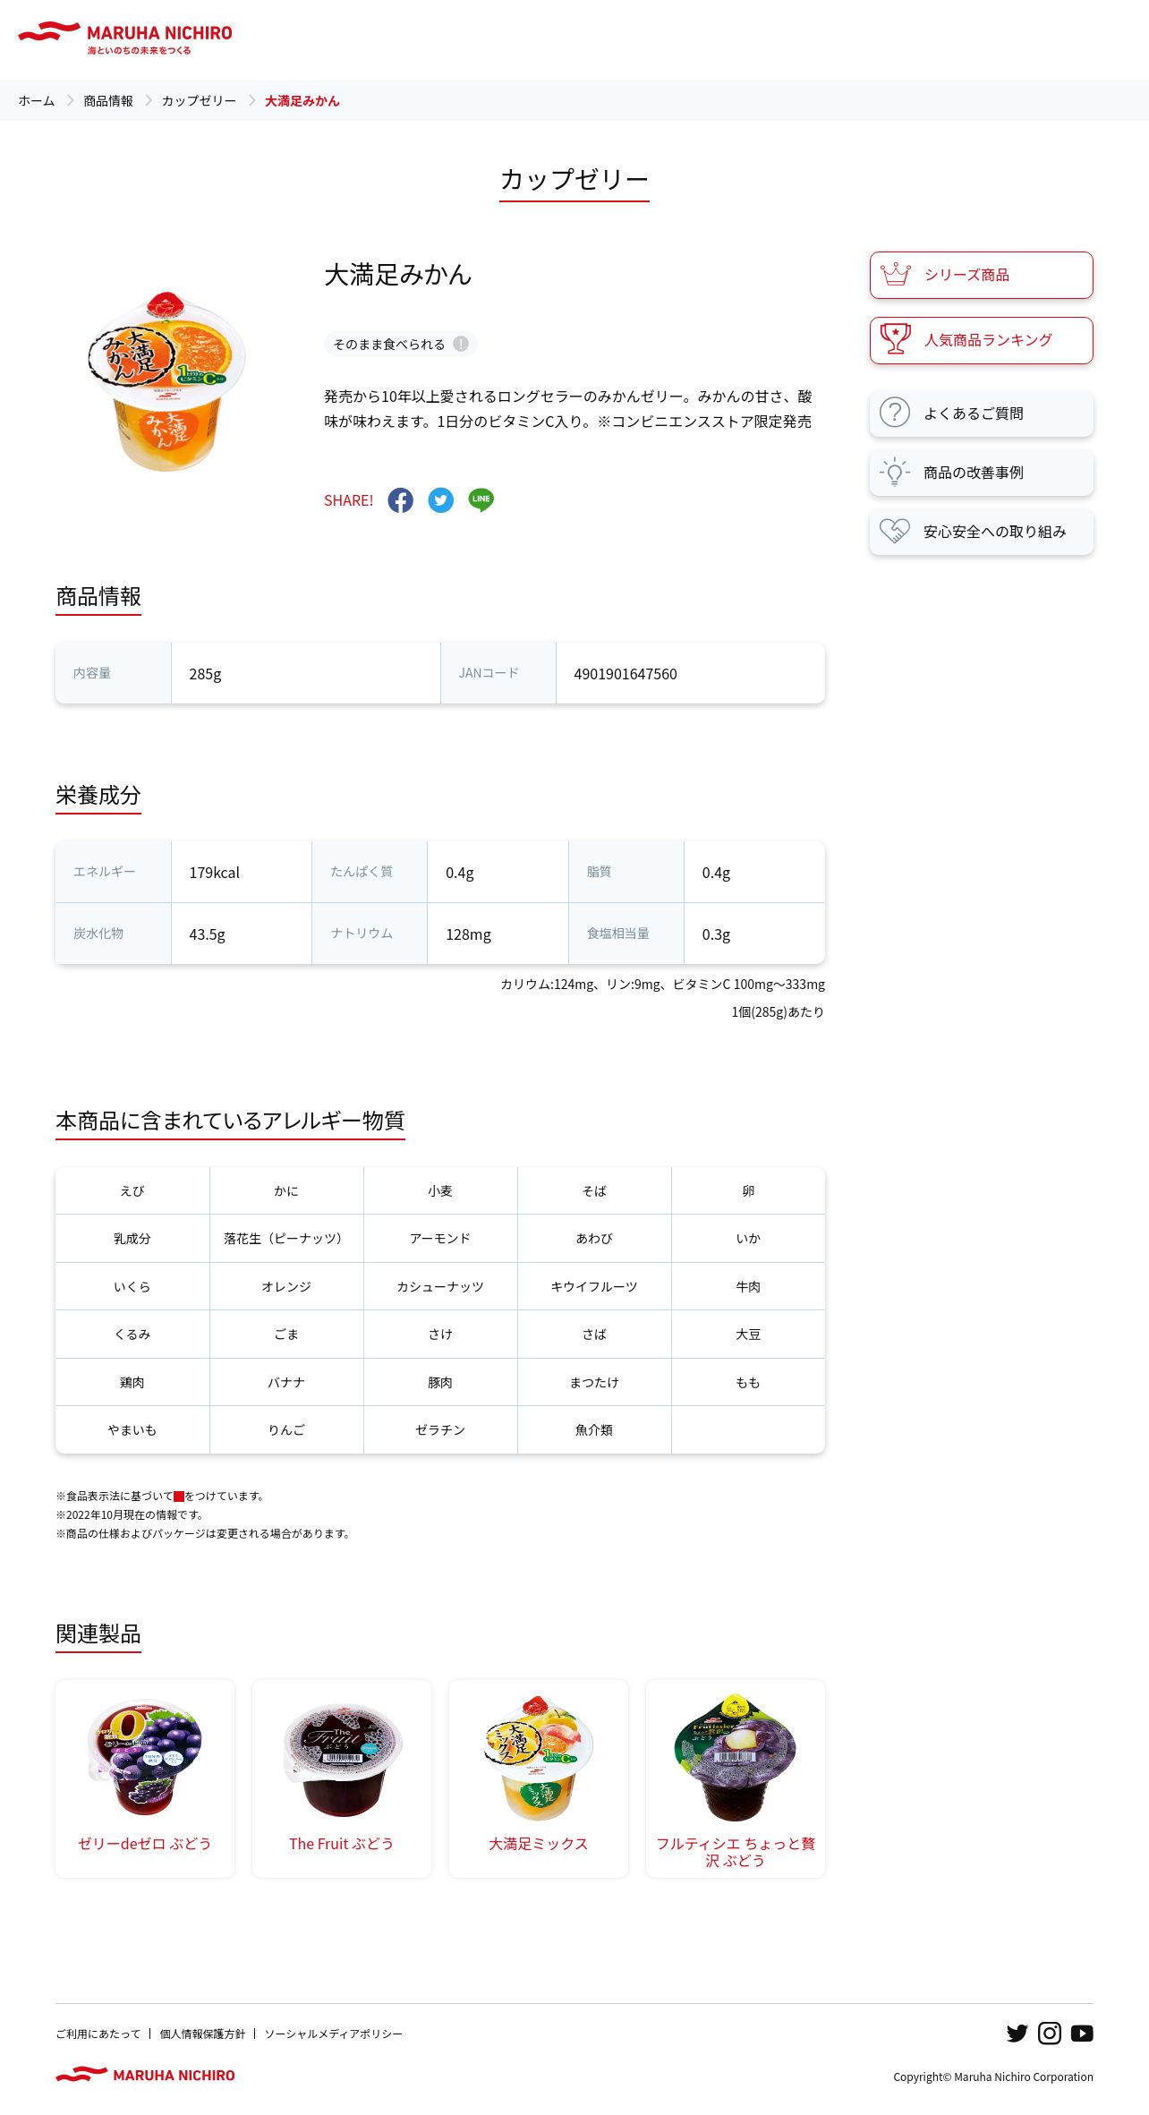Click the 落花生（ピーナッツ） allergen cell
Screen dimensions: 1149x2115
[x=286, y=1238]
